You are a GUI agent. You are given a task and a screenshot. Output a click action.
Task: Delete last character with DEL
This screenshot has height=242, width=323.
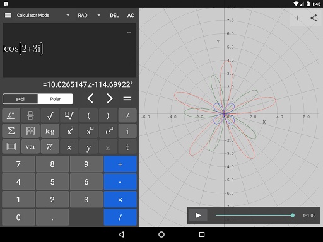[114, 15]
